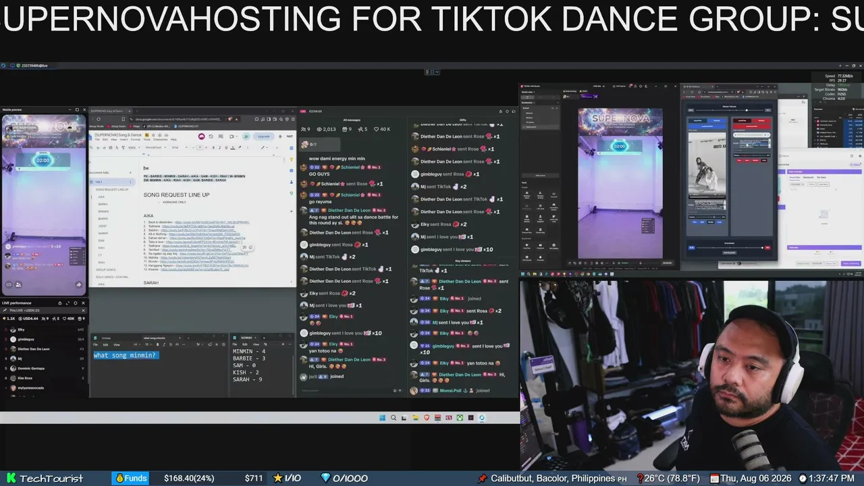Click Play on the red right deck

tap(739, 160)
